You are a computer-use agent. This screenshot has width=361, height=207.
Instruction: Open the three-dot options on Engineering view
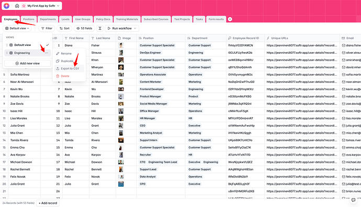[x=47, y=53]
